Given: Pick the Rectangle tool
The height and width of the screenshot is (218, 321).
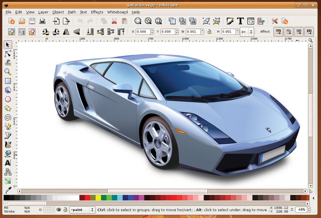Looking at the screenshot, I should click(8, 81).
